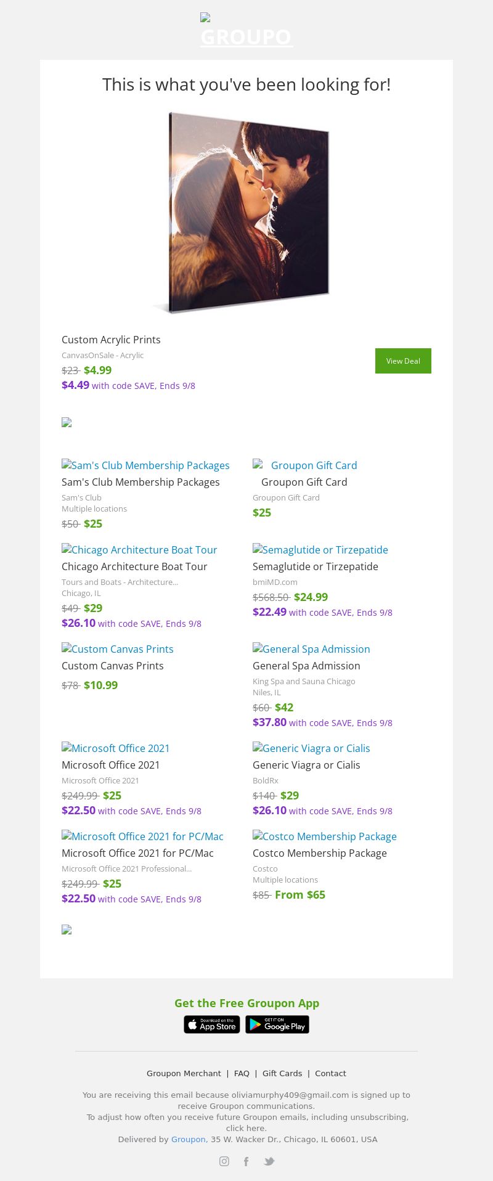Open the General Spa Admission deal
This screenshot has height=1181, width=493.
311,649
